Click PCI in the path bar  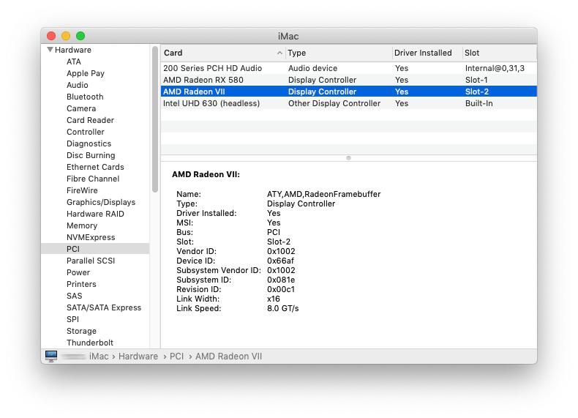click(x=176, y=357)
